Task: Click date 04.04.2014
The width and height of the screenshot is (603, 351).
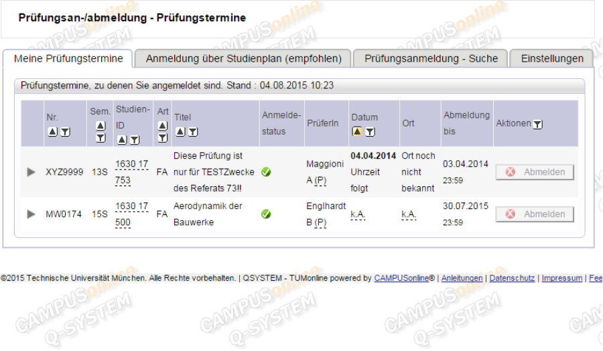Action: (x=373, y=155)
